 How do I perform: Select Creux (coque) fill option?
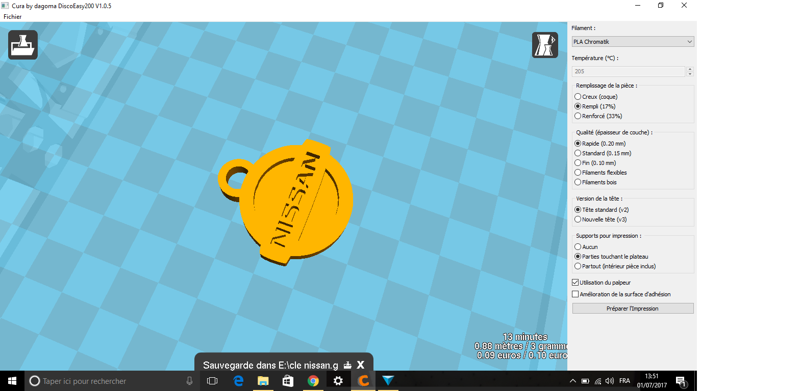pos(596,97)
